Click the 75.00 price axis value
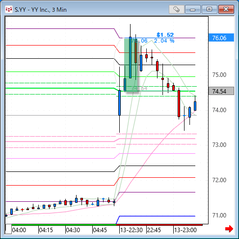Screen dimensions: 239x239 click(219, 75)
